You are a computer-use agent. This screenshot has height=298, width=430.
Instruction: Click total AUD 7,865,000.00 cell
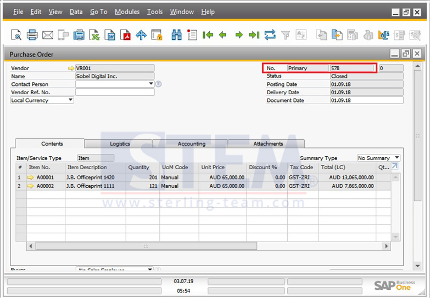[x=347, y=186]
